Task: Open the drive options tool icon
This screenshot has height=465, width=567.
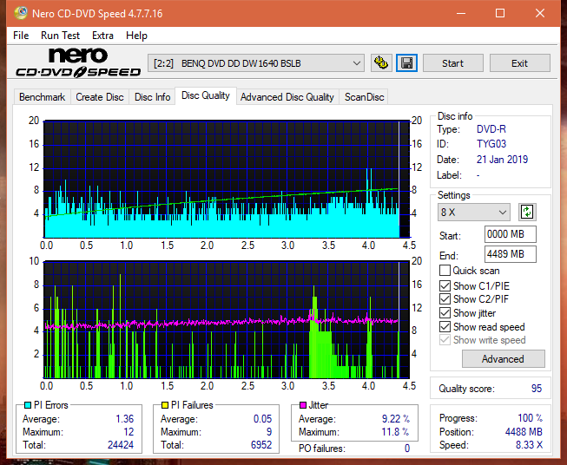Action: 381,63
